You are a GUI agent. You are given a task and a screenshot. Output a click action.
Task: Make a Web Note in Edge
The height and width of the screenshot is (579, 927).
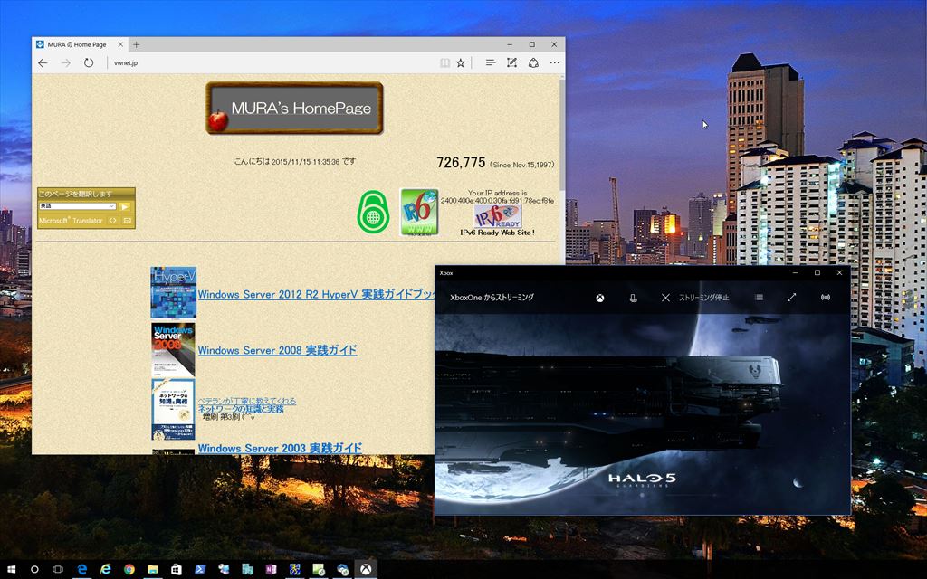pyautogui.click(x=512, y=62)
